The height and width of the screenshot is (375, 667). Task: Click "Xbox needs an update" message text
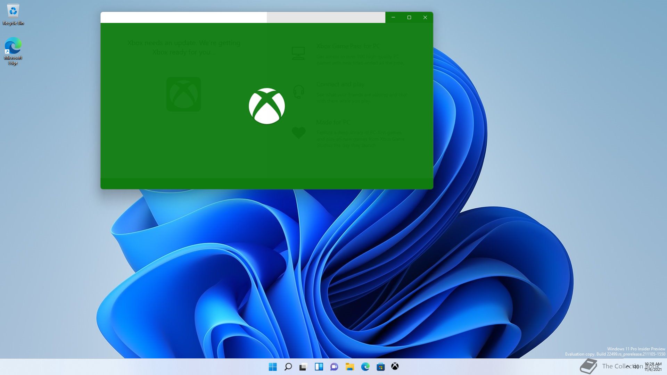[x=184, y=47]
